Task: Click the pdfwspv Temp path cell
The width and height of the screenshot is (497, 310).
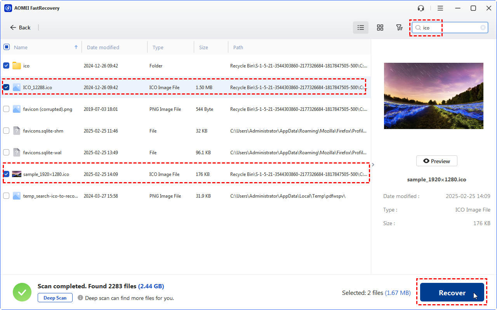Action: click(x=288, y=196)
